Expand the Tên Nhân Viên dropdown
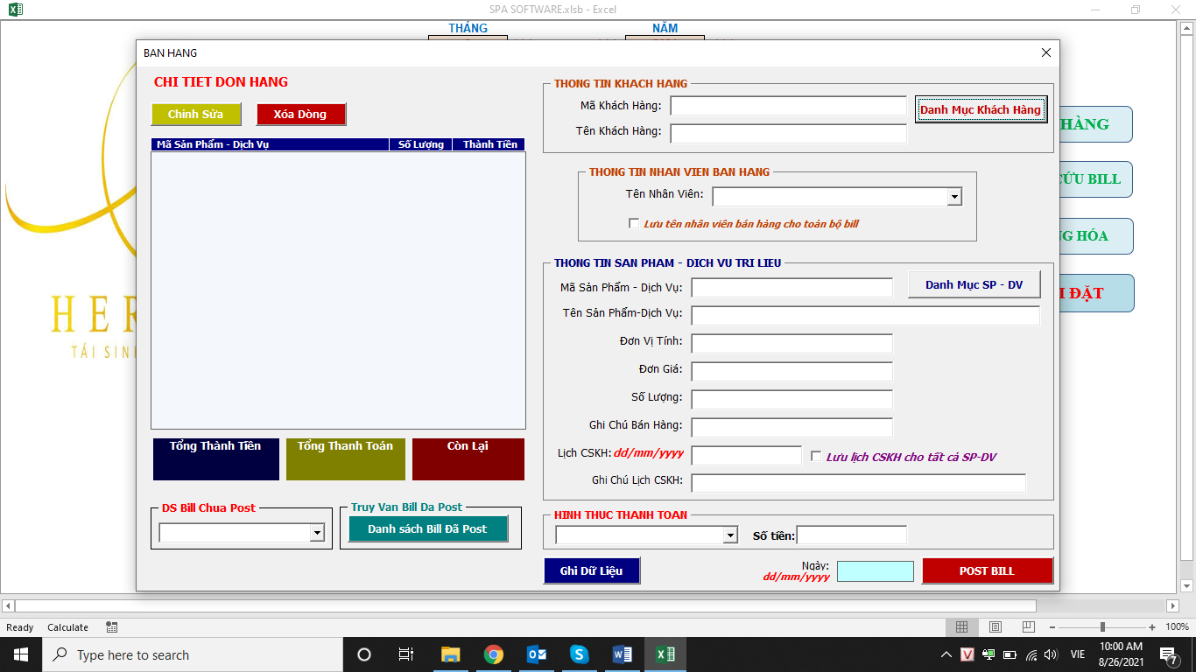The width and height of the screenshot is (1196, 672). click(x=954, y=197)
